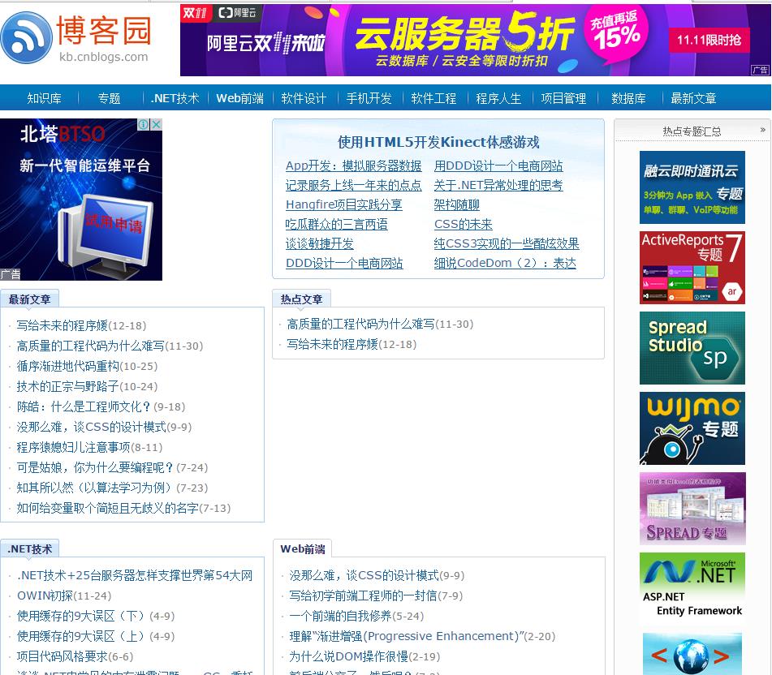Open Web前端 in the navigation bar
The height and width of the screenshot is (675, 772).
pos(239,98)
